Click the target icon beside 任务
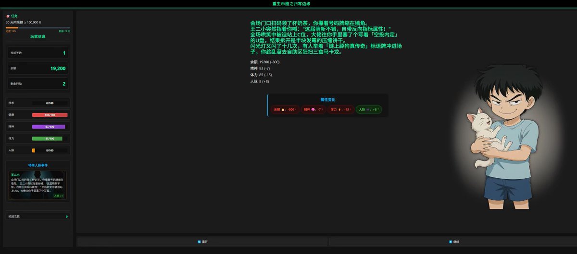The height and width of the screenshot is (254, 577). 8,16
